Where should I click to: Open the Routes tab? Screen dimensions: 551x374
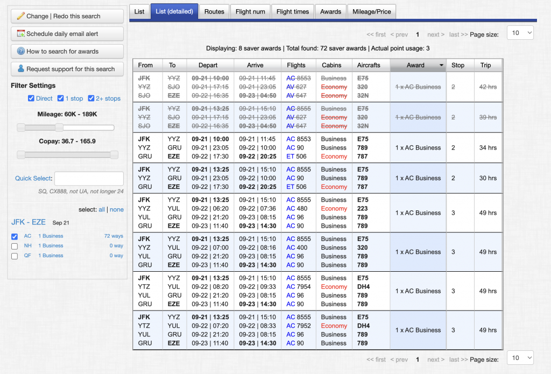[x=214, y=12]
